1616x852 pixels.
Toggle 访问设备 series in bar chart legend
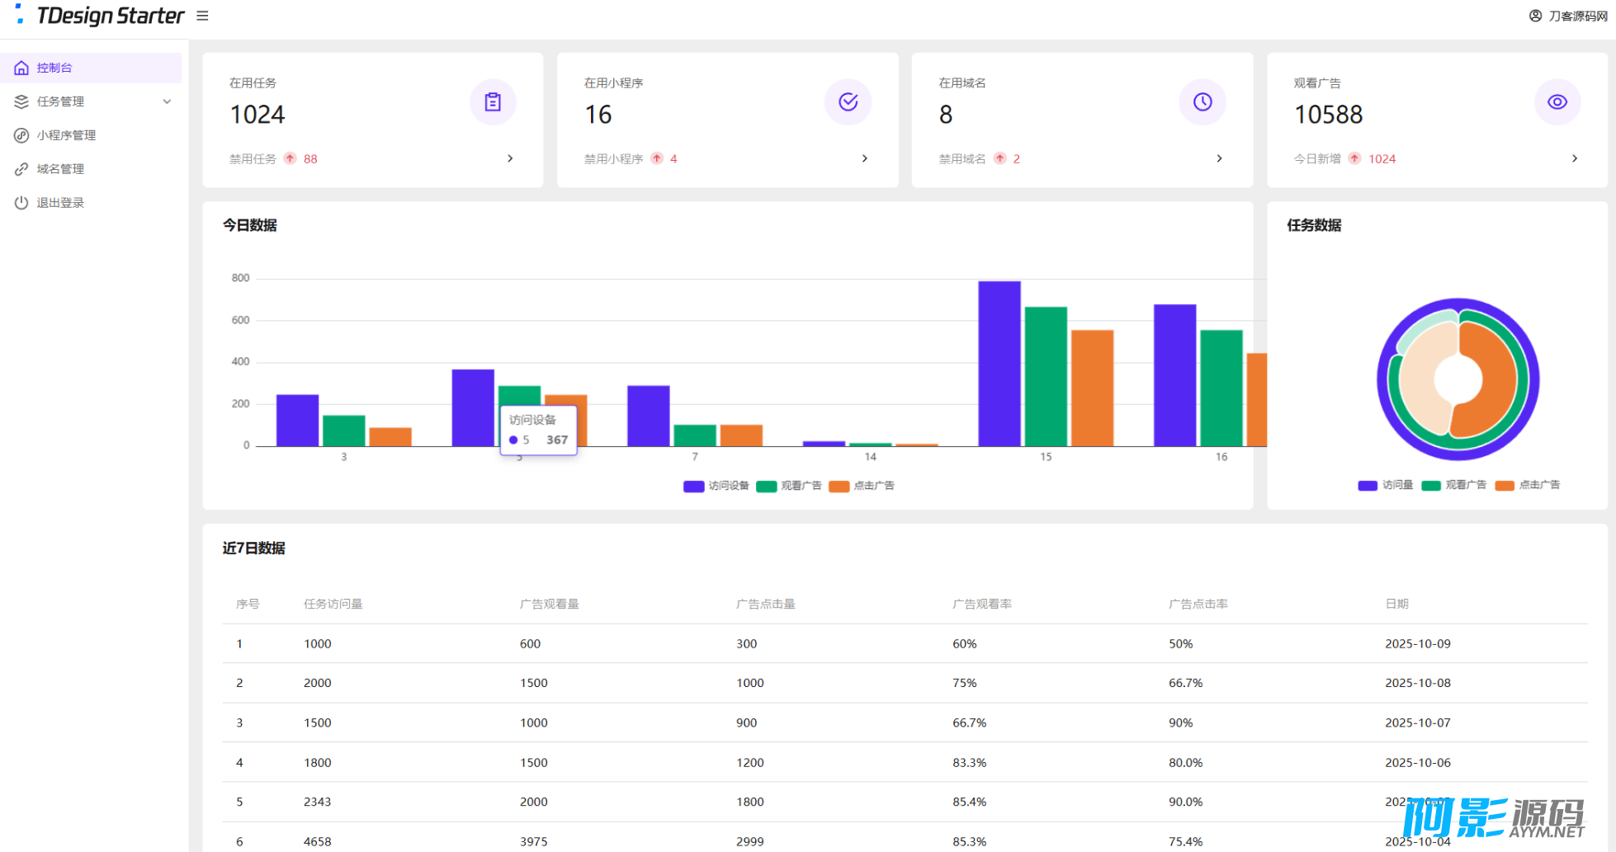click(x=716, y=486)
